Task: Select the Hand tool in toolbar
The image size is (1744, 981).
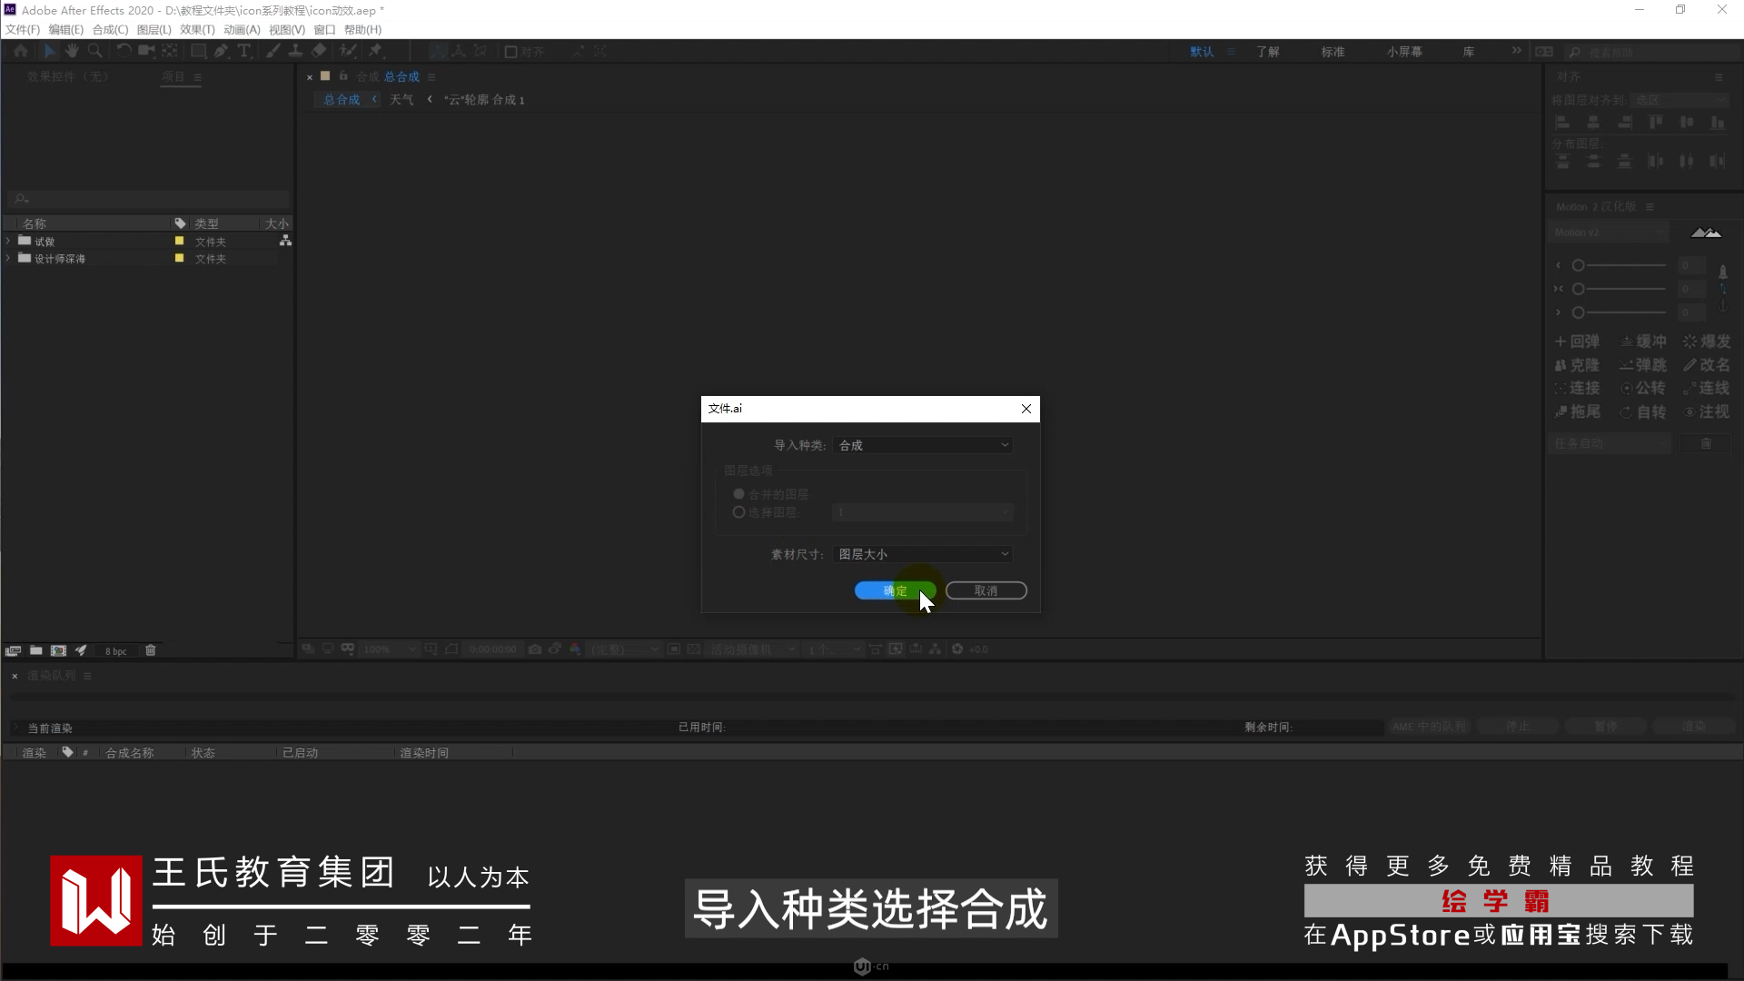Action: coord(72,51)
